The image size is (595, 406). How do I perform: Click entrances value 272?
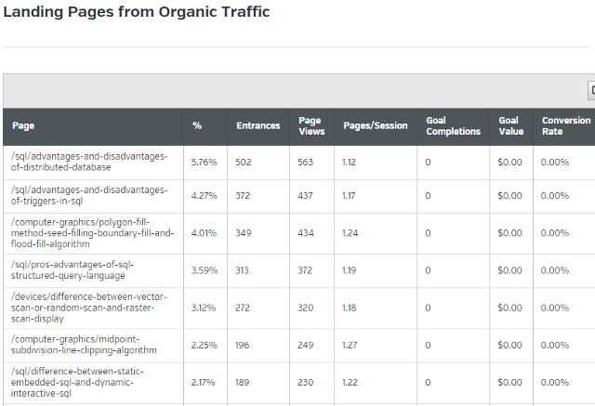[x=243, y=308]
